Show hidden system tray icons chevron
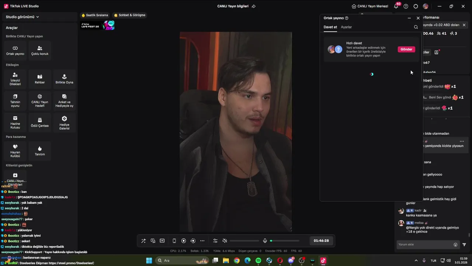The width and height of the screenshot is (472, 266). (x=416, y=260)
